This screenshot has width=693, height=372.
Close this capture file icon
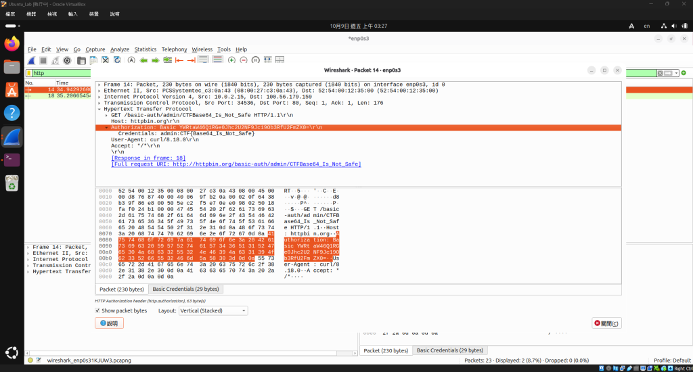click(x=105, y=60)
